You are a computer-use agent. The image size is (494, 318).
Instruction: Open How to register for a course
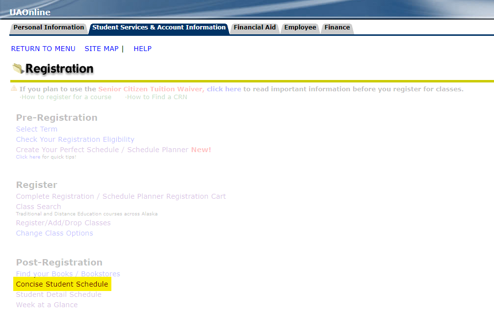66,97
